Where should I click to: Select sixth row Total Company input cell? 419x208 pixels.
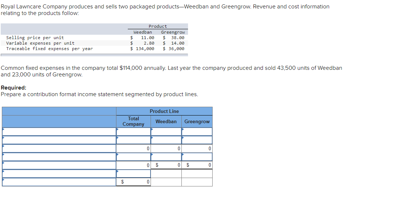[133, 174]
